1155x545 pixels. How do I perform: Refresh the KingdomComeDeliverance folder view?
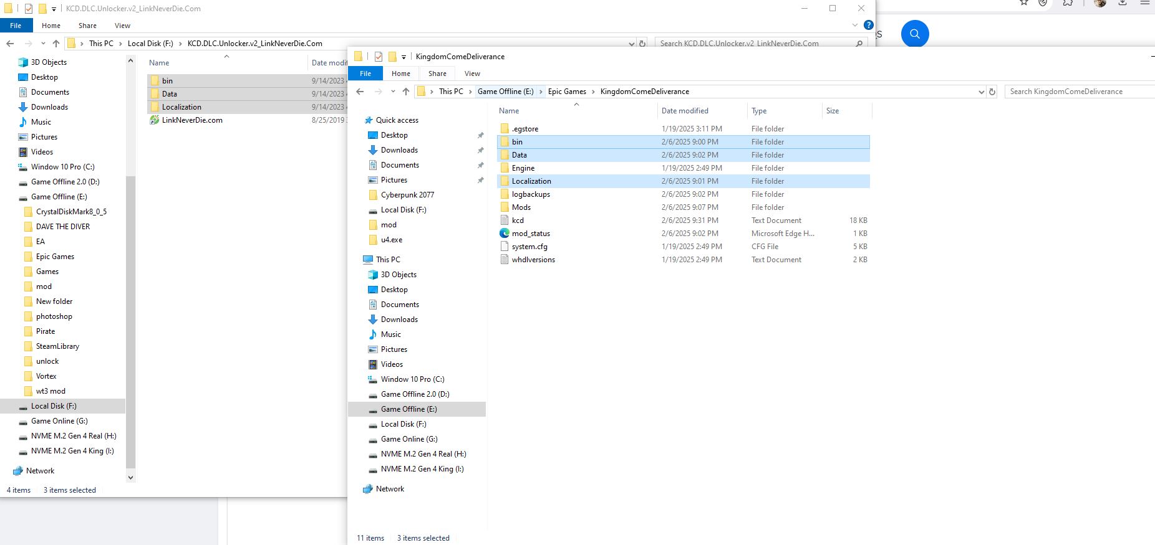click(x=992, y=92)
